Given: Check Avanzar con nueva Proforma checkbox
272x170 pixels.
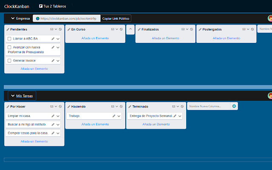Looking at the screenshot, I should [9, 47].
